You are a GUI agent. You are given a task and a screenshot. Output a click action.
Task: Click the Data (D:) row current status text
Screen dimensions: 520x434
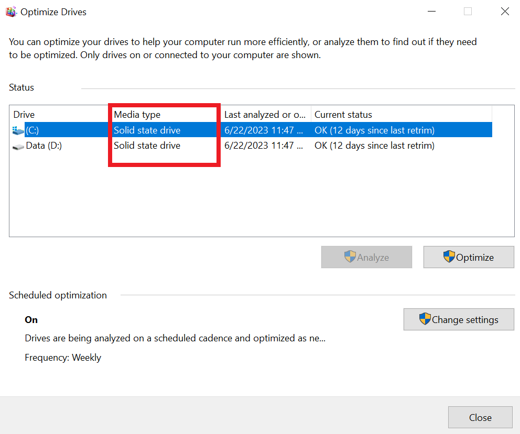[374, 146]
